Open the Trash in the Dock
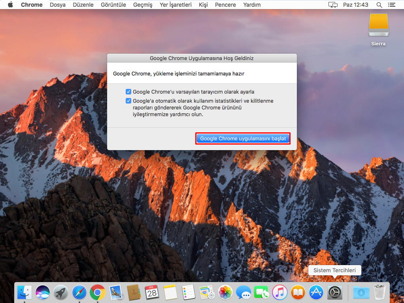This screenshot has width=404, height=303. [x=379, y=292]
